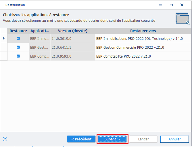This screenshot has width=192, height=147.
Task: Click the row header of EBP Comptabilité row
Action: pos(4,56)
